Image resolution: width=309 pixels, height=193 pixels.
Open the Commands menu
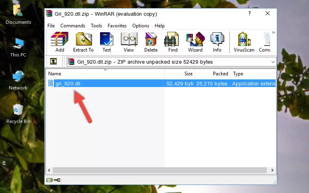(73, 26)
